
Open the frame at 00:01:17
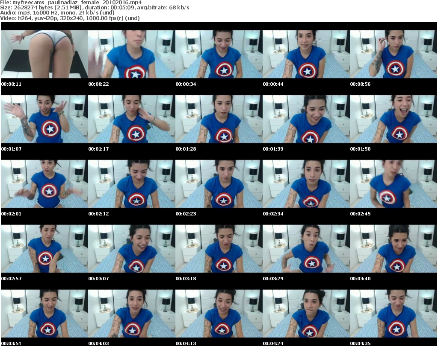132,119
